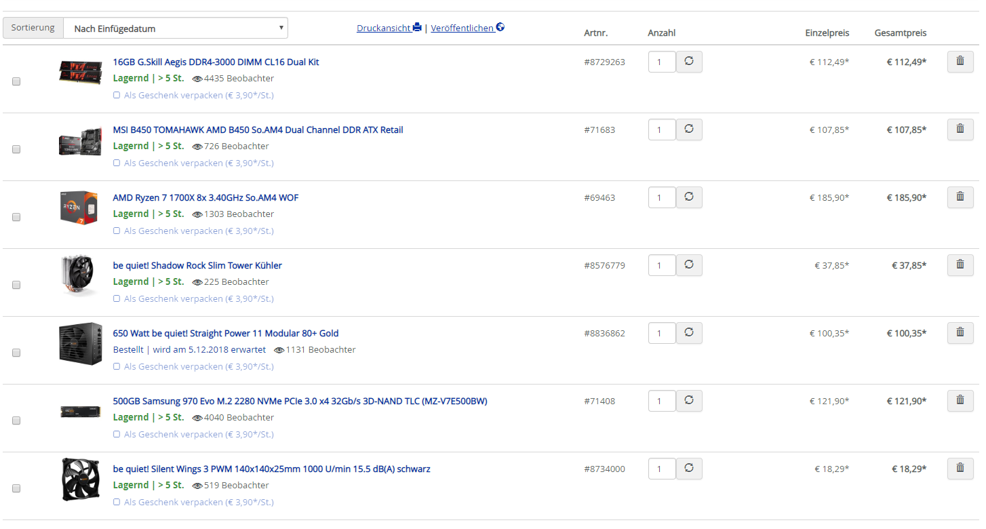This screenshot has width=986, height=529.
Task: Enable gift wrapping for Samsung 970 Evo
Action: pos(117,434)
